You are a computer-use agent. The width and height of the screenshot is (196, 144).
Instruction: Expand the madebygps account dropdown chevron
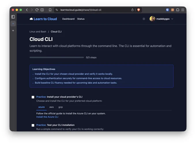click(172, 19)
